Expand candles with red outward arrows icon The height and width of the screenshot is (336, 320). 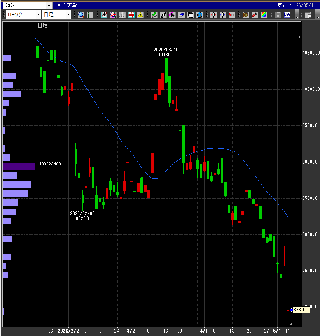[x=214, y=15]
